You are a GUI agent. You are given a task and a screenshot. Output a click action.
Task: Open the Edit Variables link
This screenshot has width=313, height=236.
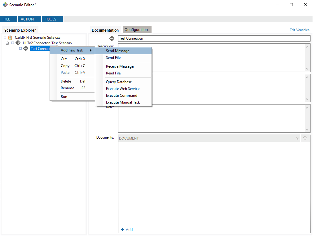click(299, 30)
